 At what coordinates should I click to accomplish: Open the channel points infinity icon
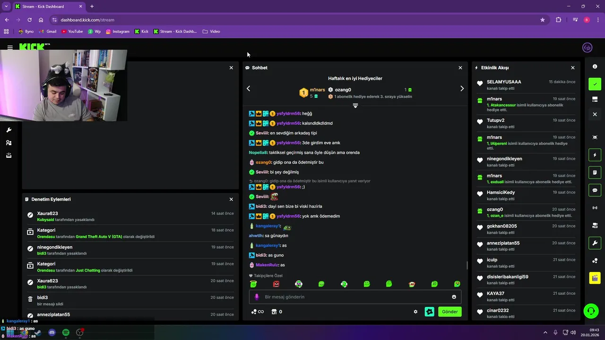pos(258,312)
